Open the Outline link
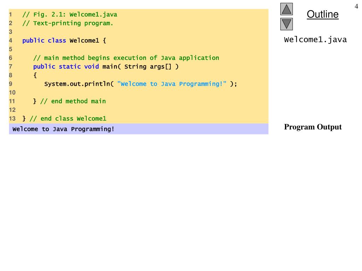The height and width of the screenshot is (271, 362). click(322, 14)
